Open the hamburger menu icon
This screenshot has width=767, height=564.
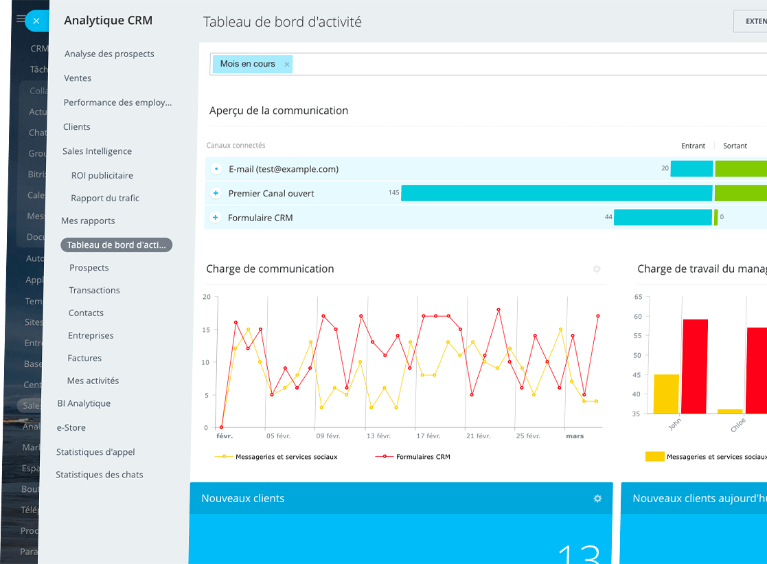pyautogui.click(x=21, y=20)
